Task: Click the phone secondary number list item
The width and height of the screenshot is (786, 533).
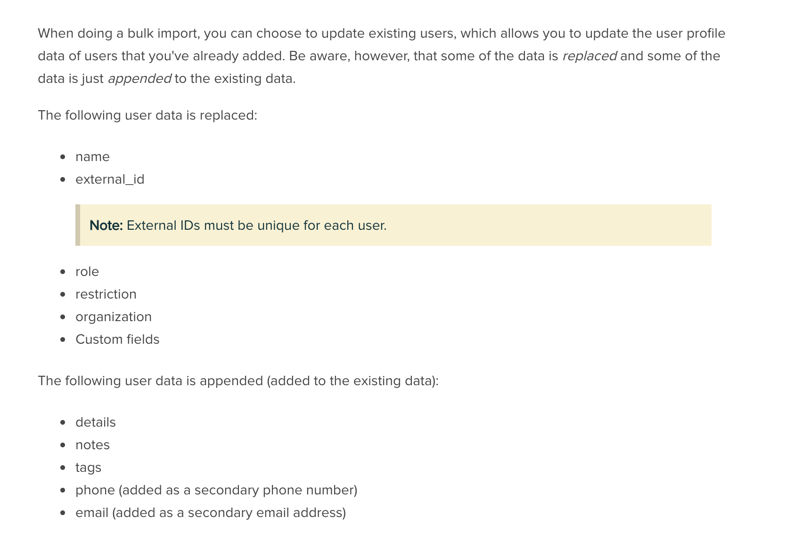Action: tap(216, 490)
